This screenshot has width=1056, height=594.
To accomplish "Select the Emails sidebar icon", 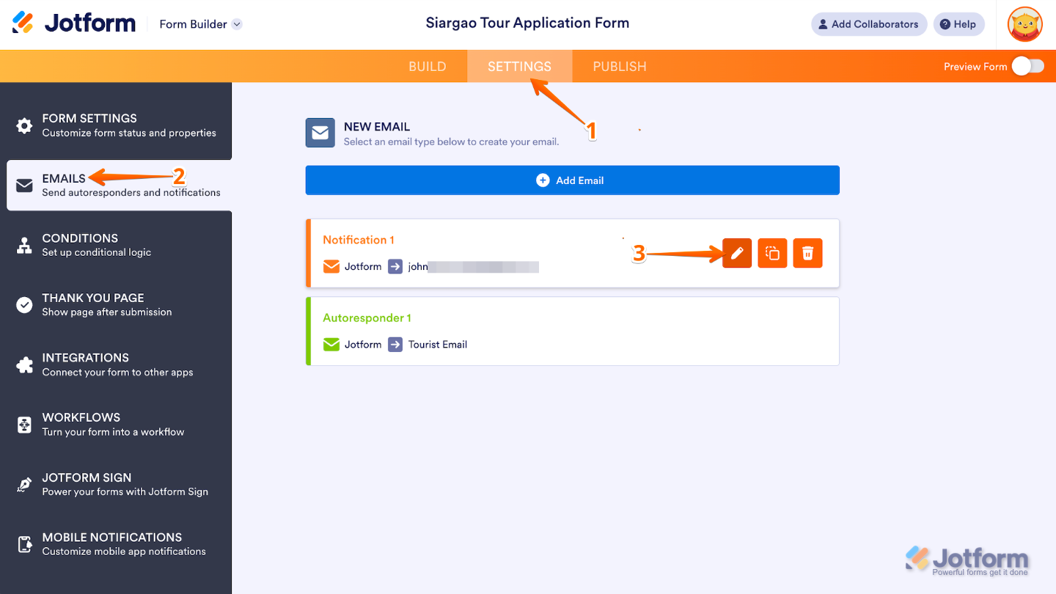I will point(23,185).
